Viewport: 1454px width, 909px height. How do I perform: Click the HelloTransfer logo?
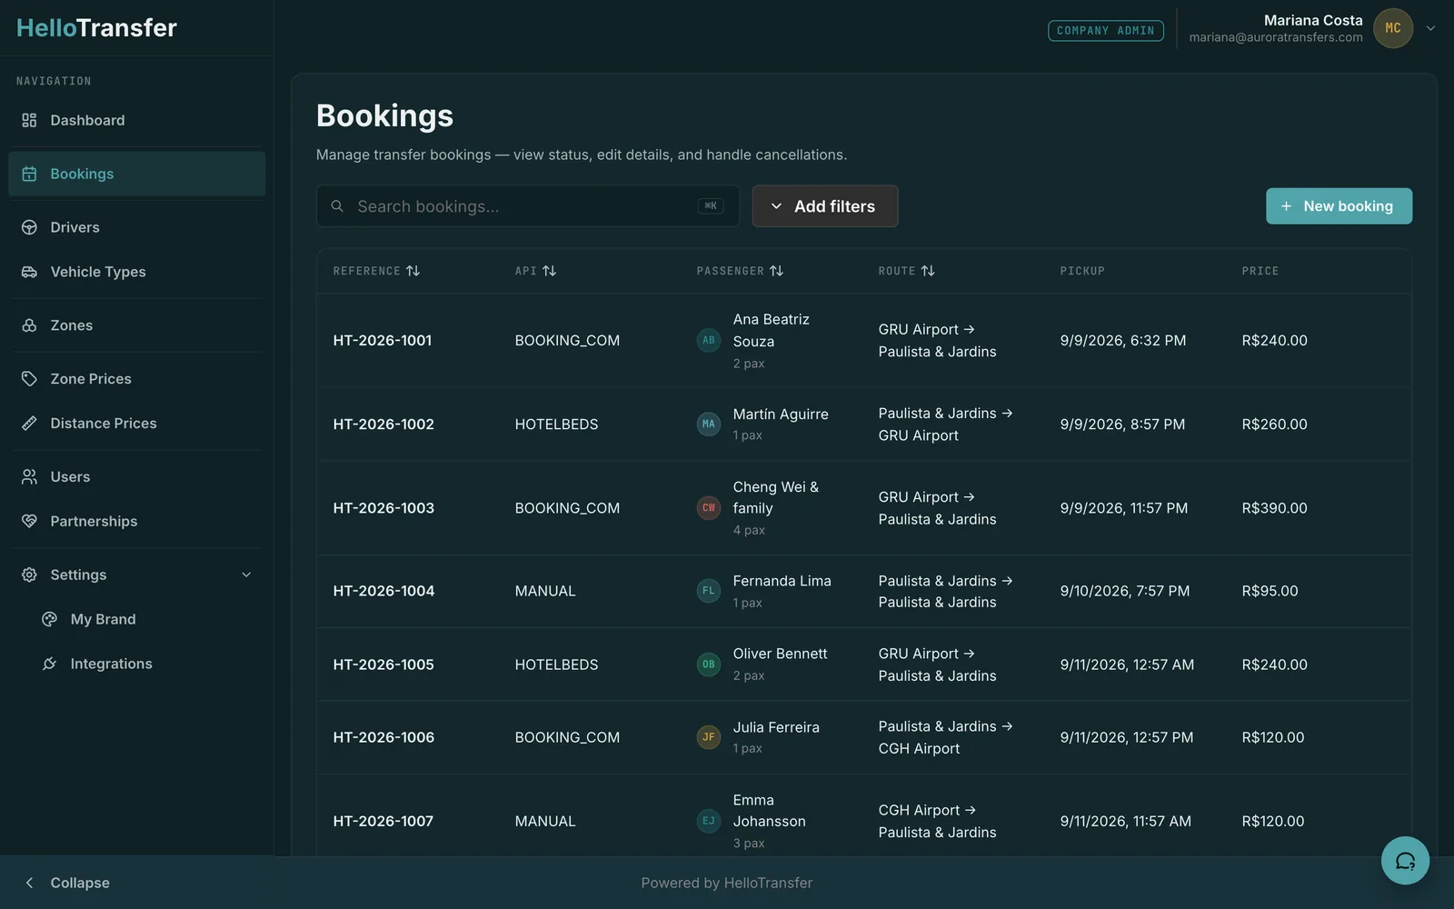tap(96, 28)
